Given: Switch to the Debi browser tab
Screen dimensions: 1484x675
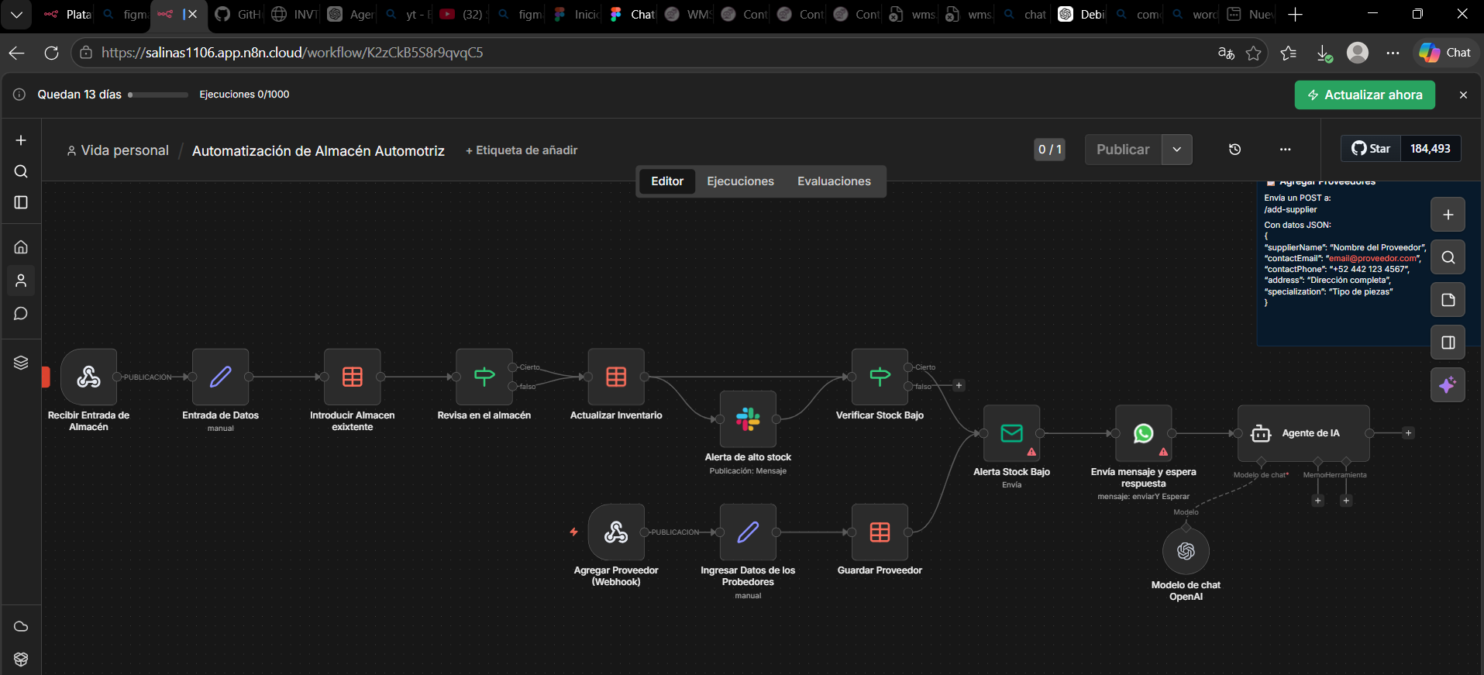Looking at the screenshot, I should [x=1083, y=14].
